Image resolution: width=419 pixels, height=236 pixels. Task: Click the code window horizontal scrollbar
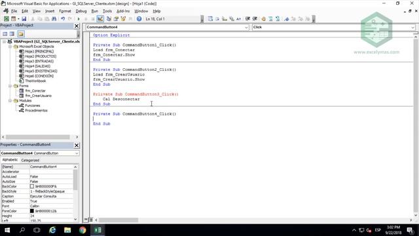[x=118, y=220]
